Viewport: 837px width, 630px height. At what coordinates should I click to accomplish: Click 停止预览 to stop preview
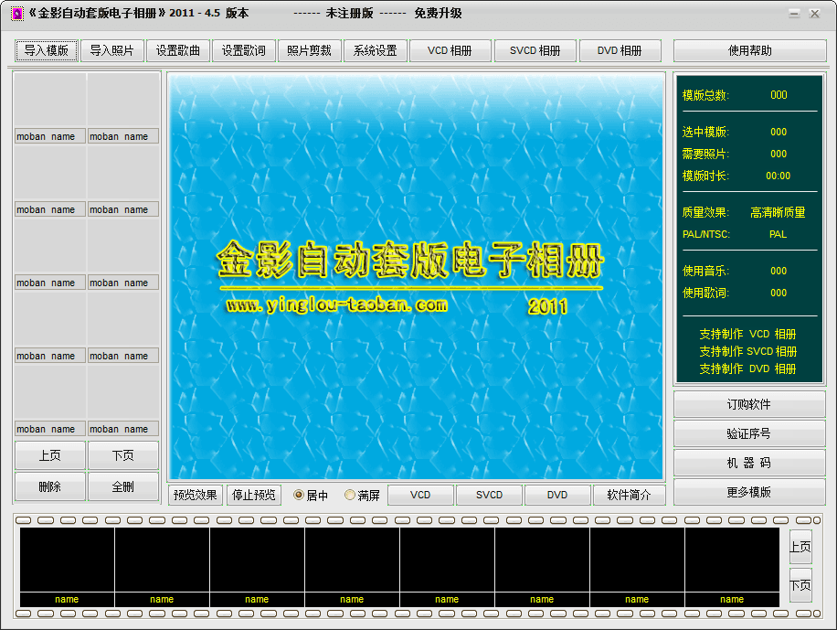253,495
